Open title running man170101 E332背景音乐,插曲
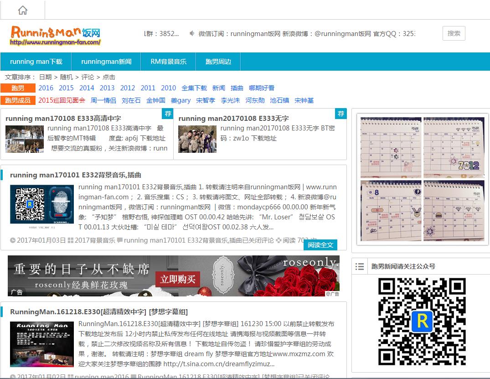Screen dimensions: 490x379 (76, 175)
